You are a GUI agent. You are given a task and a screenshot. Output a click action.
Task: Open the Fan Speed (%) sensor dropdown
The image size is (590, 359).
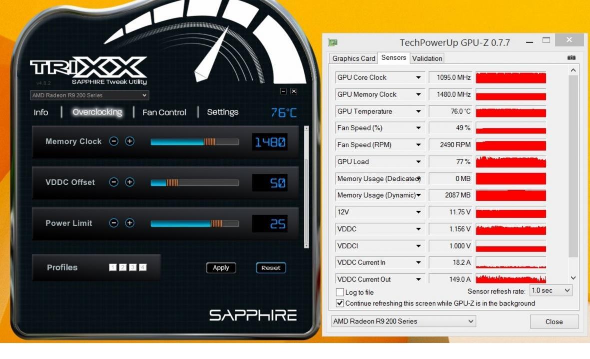click(419, 128)
